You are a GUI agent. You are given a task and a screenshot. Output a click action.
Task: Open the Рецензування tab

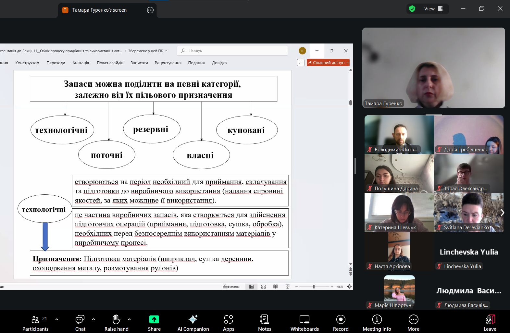[168, 63]
